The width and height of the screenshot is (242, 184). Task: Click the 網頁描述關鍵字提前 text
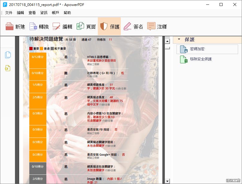coord(101,142)
